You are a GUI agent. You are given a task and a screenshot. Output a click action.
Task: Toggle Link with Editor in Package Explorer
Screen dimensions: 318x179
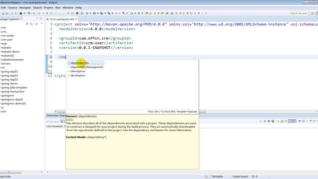pyautogui.click(x=31, y=24)
